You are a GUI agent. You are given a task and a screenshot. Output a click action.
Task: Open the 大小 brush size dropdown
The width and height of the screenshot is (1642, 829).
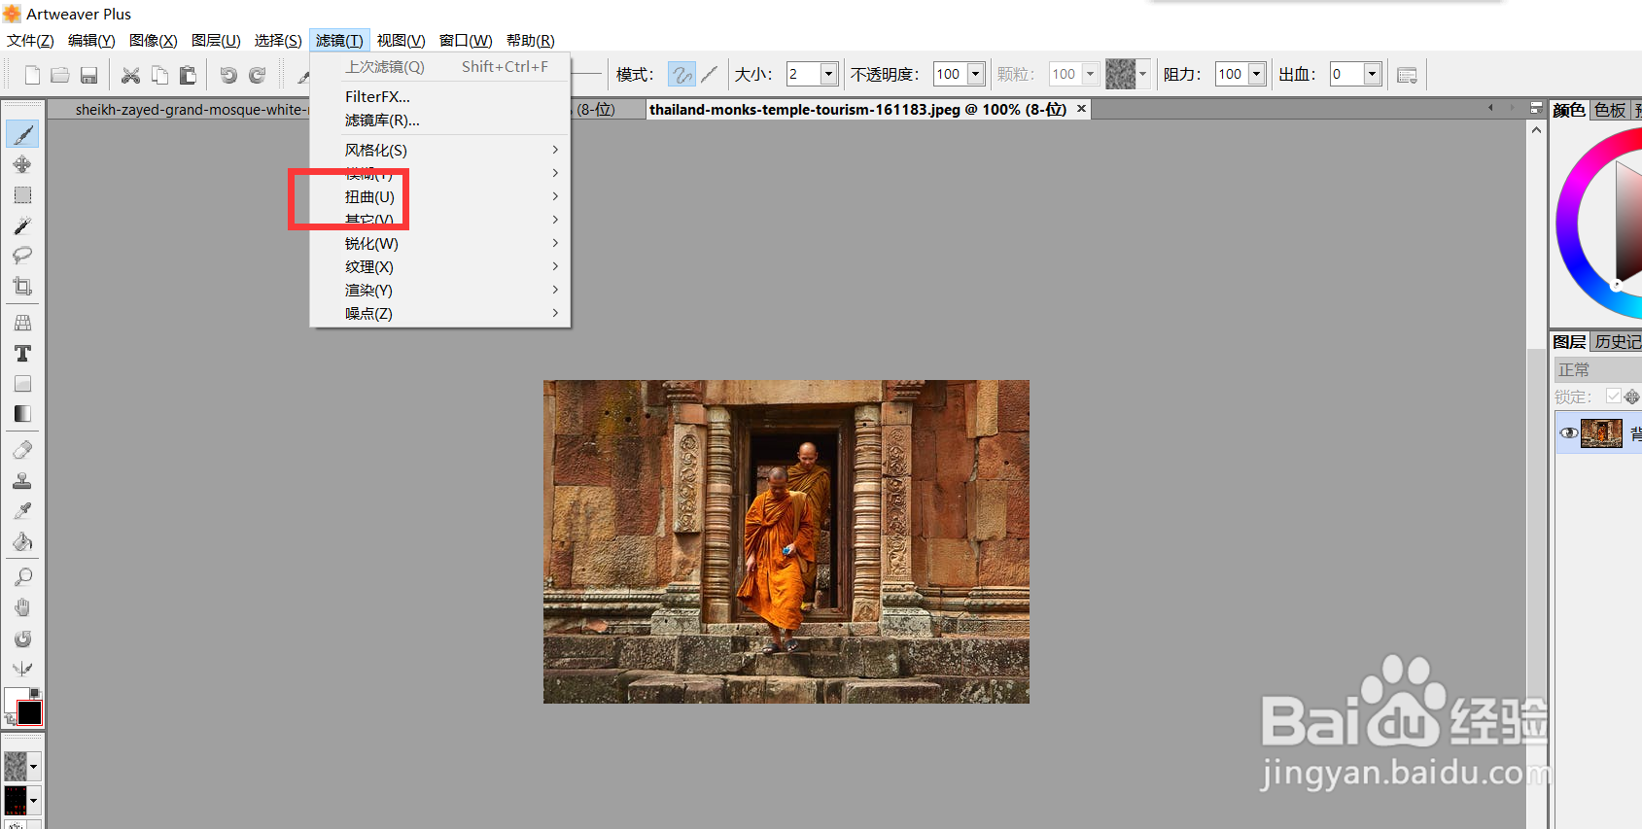click(828, 75)
